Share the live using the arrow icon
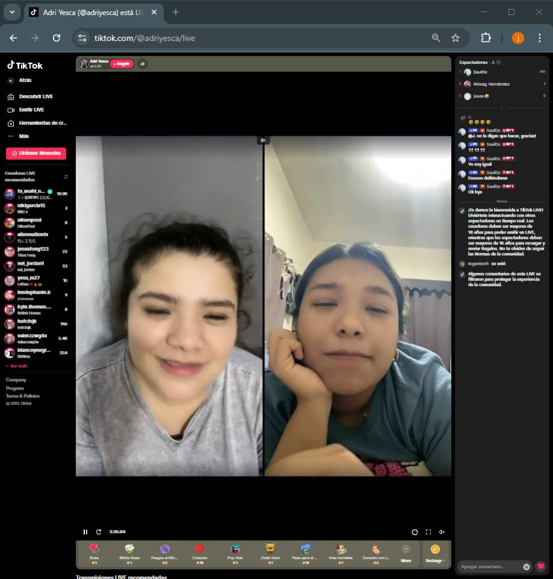This screenshot has height=579, width=553. click(x=142, y=64)
